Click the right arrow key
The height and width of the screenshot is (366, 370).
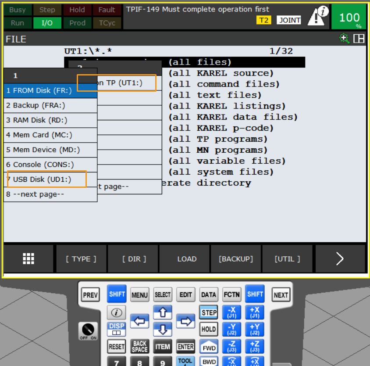(186, 321)
